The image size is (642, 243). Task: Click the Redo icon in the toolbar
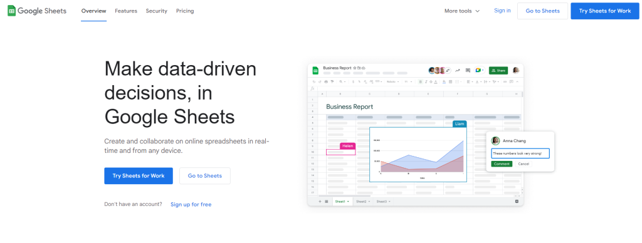click(x=320, y=82)
